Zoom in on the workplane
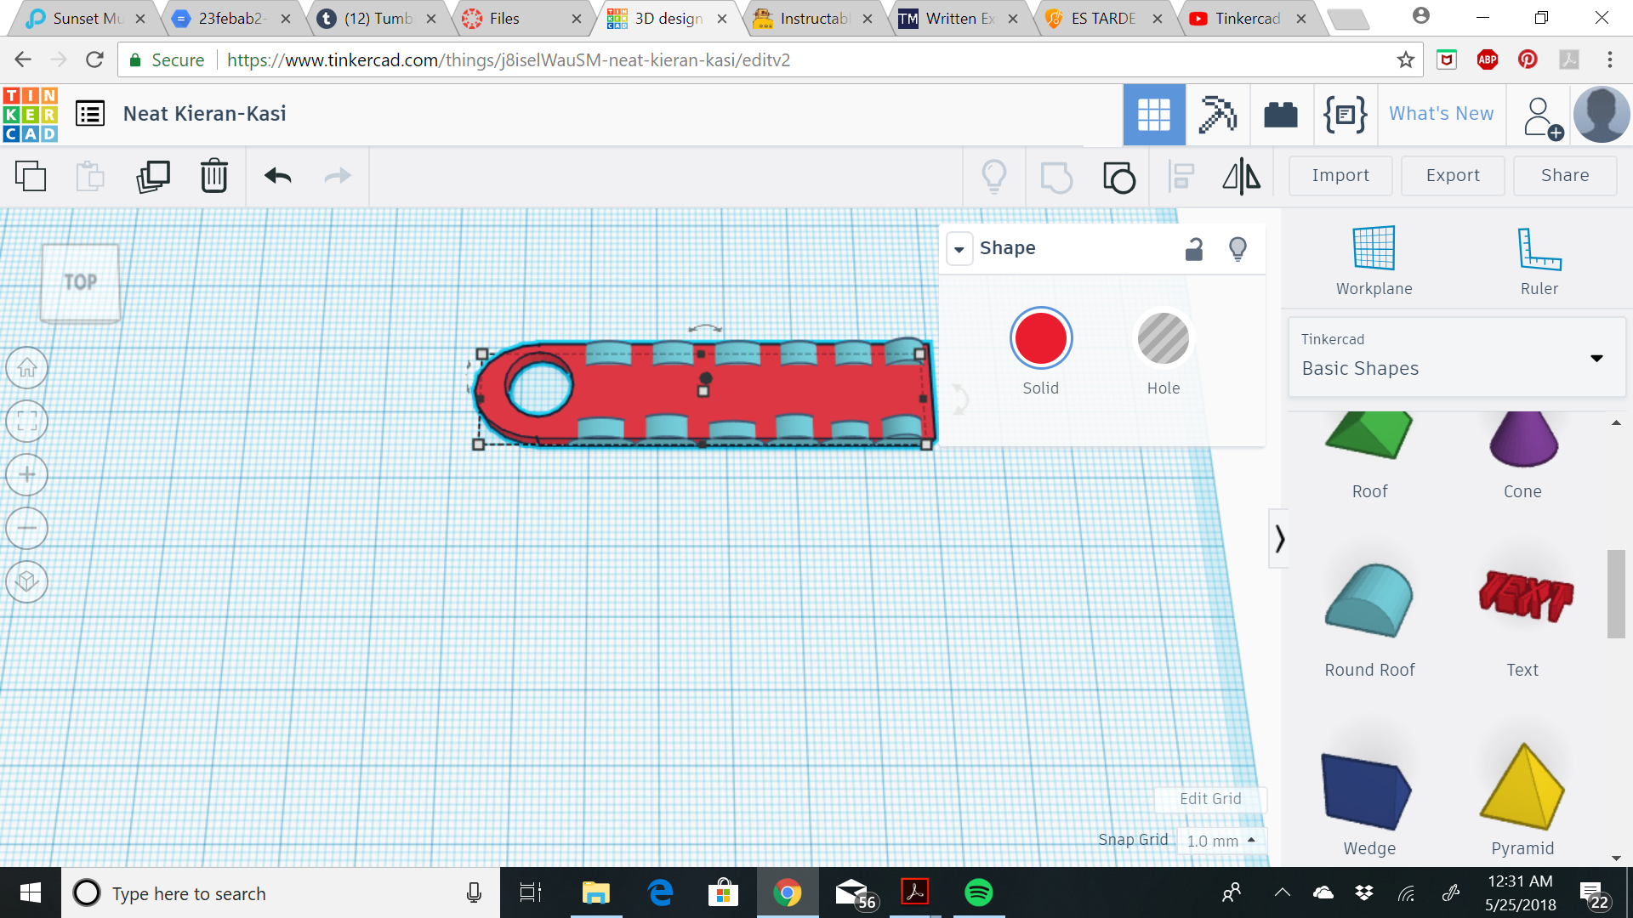Viewport: 1633px width, 918px height. pos(27,474)
